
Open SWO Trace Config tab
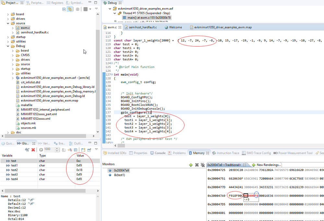(256, 153)
